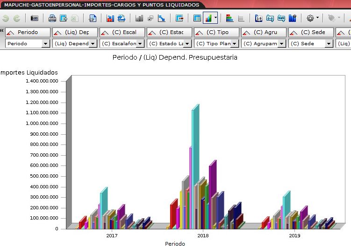The width and height of the screenshot is (351, 248).
Task: Click the (C) Tipo dimension header button
Action: point(217,32)
